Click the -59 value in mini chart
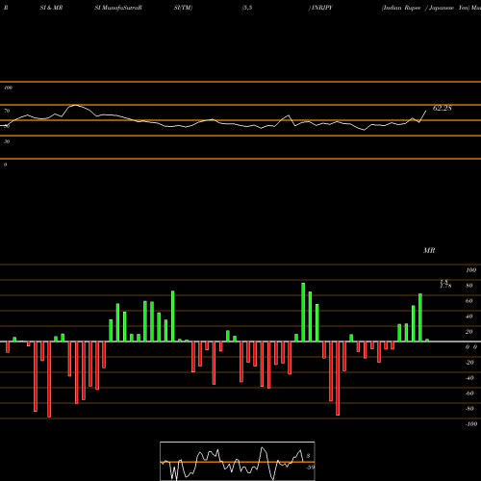Viewport: 481px width, 481px height. 310,468
